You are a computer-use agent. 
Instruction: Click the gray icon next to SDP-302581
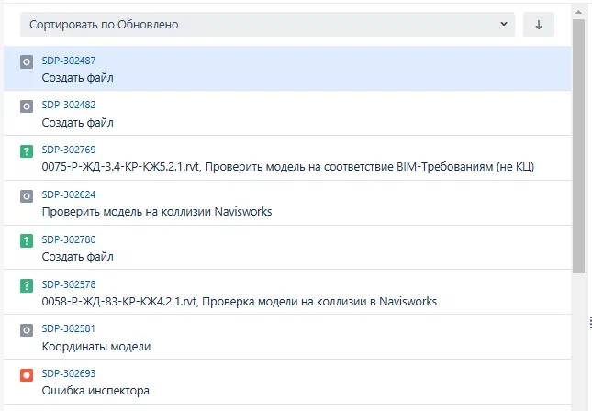pos(27,330)
